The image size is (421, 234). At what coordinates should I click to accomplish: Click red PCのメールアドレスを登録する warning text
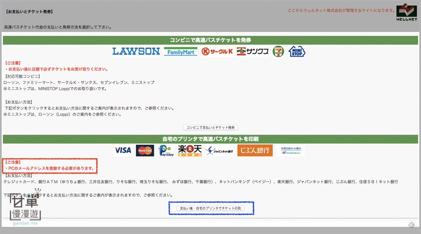click(50, 168)
